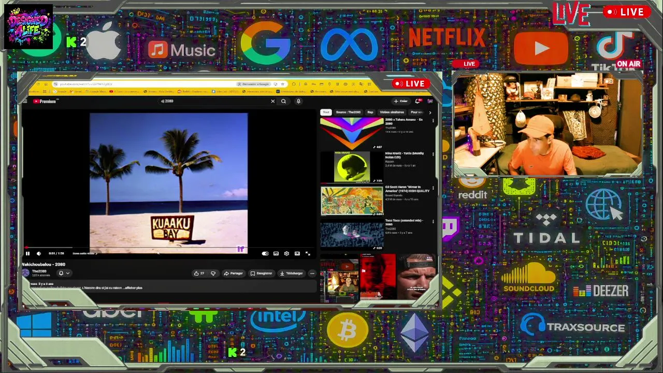Select the 'Source : The2080' chip

(348, 112)
